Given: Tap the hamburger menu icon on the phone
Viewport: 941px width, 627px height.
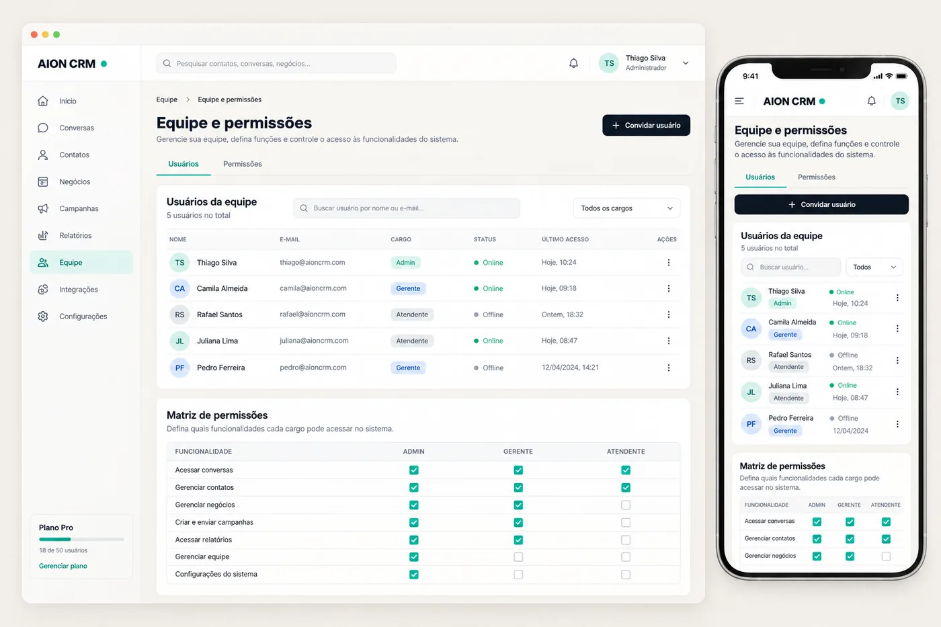Looking at the screenshot, I should pyautogui.click(x=739, y=101).
